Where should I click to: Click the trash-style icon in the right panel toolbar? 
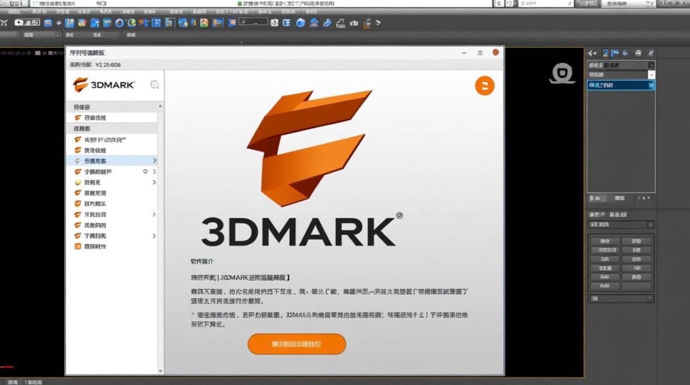pyautogui.click(x=638, y=53)
